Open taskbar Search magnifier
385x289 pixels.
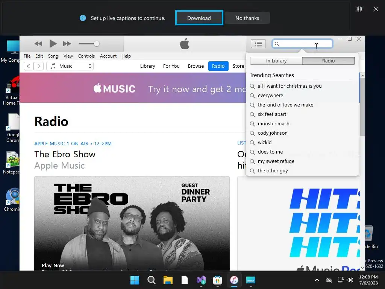pyautogui.click(x=151, y=280)
